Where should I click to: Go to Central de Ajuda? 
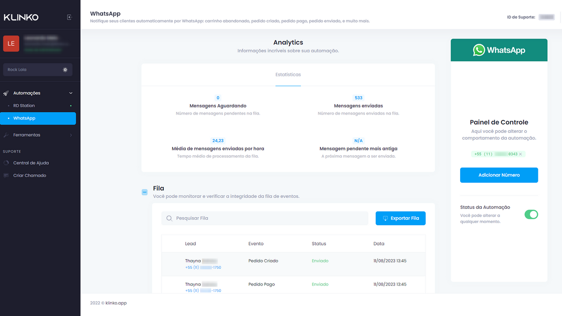[x=31, y=163]
